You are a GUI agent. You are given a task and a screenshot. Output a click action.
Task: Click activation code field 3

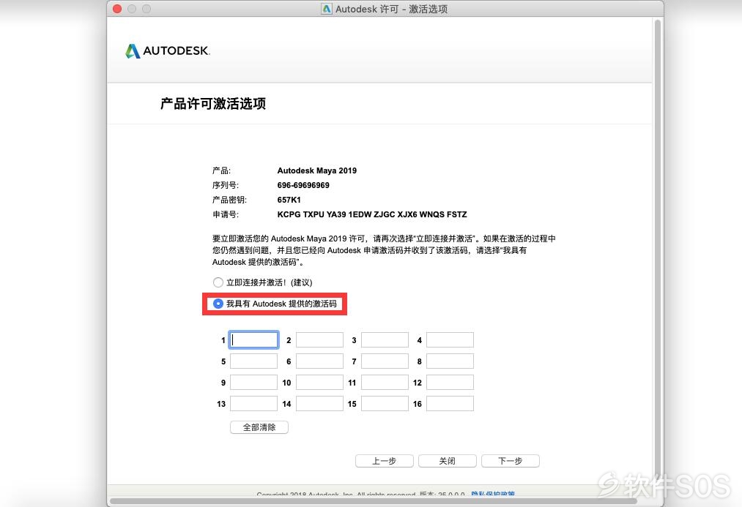pos(385,339)
